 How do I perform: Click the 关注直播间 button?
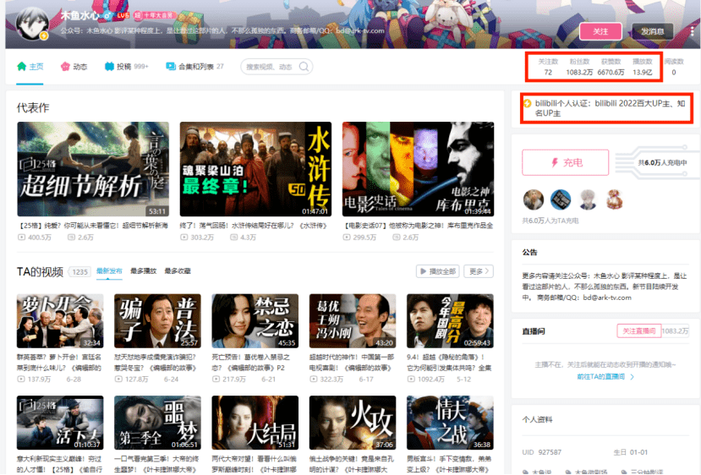click(639, 330)
